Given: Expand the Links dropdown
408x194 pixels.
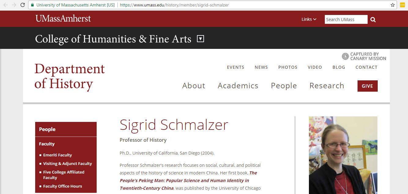Looking at the screenshot, I should (309, 19).
